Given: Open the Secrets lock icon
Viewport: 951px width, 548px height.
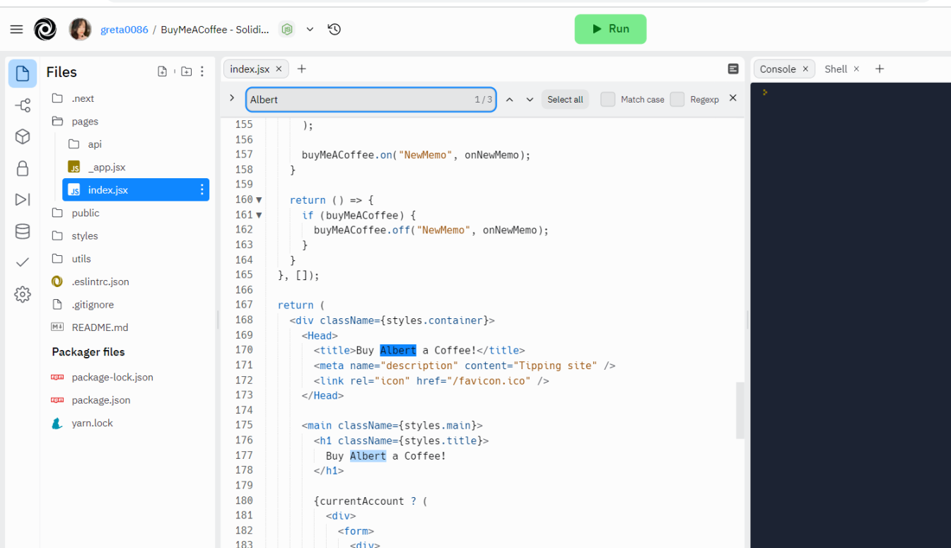Looking at the screenshot, I should pyautogui.click(x=23, y=168).
